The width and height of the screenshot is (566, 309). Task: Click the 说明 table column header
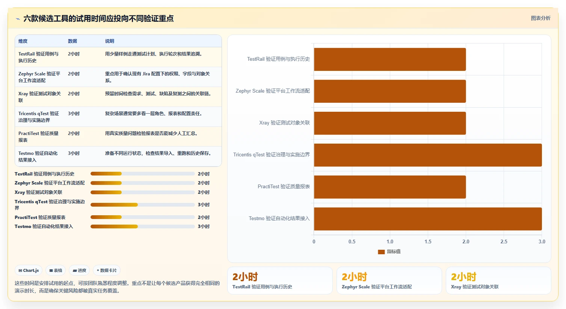pos(110,41)
